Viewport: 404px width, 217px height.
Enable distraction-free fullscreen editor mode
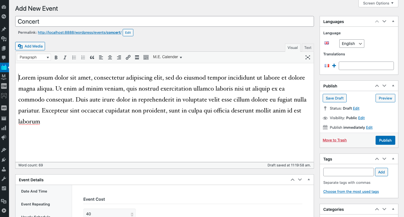[308, 57]
